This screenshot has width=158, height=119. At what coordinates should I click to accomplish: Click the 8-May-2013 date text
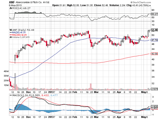pyautogui.click(x=15, y=5)
